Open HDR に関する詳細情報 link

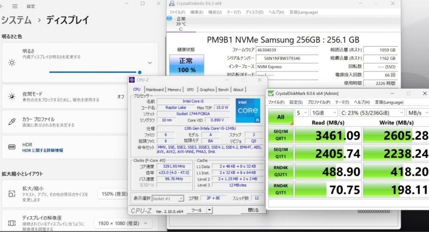click(x=42, y=151)
